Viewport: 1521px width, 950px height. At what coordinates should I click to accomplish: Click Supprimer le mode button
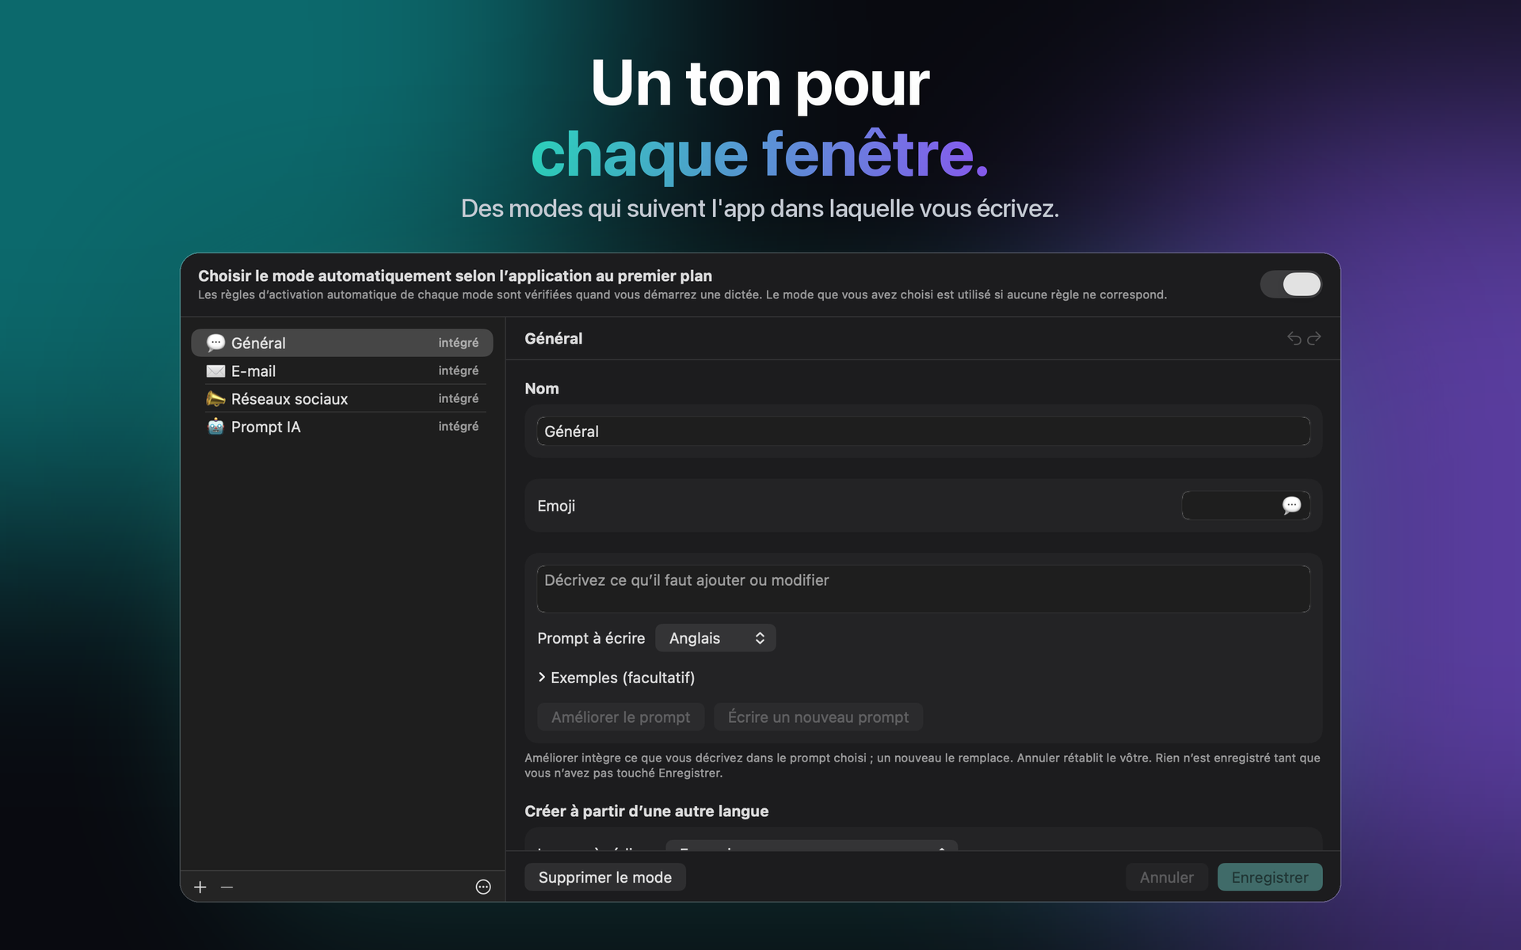point(605,877)
